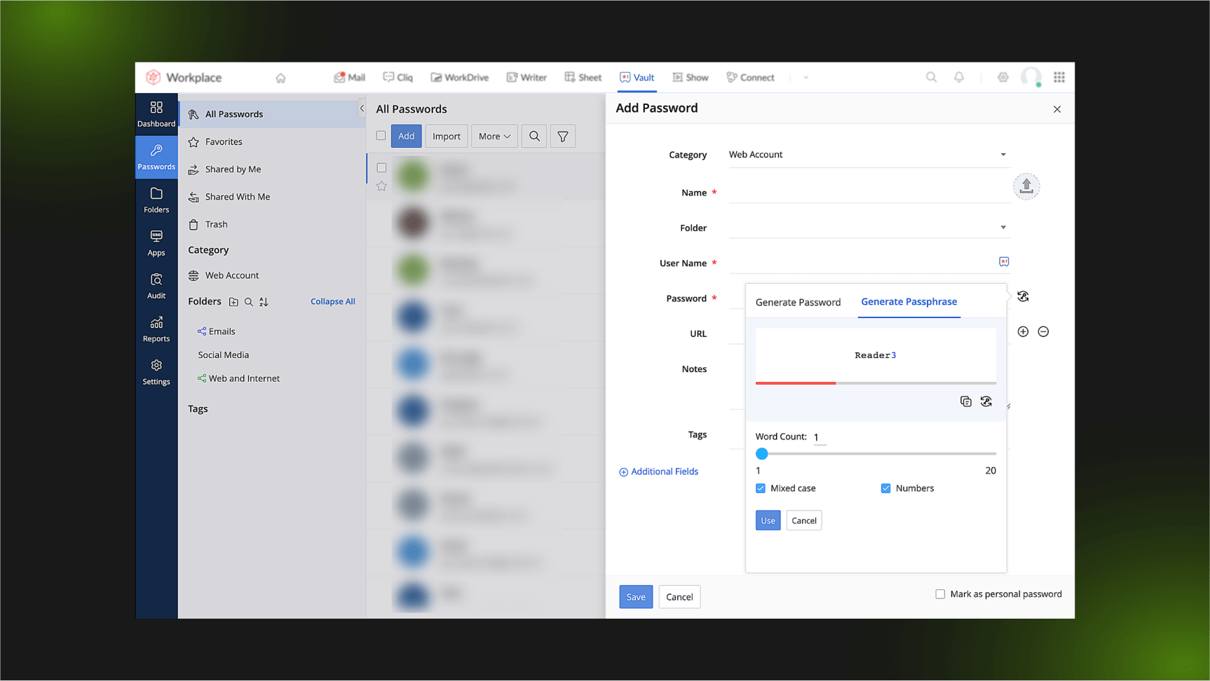Screen dimensions: 1210x681
Task: Click the Word Count slider handle
Action: pos(762,454)
